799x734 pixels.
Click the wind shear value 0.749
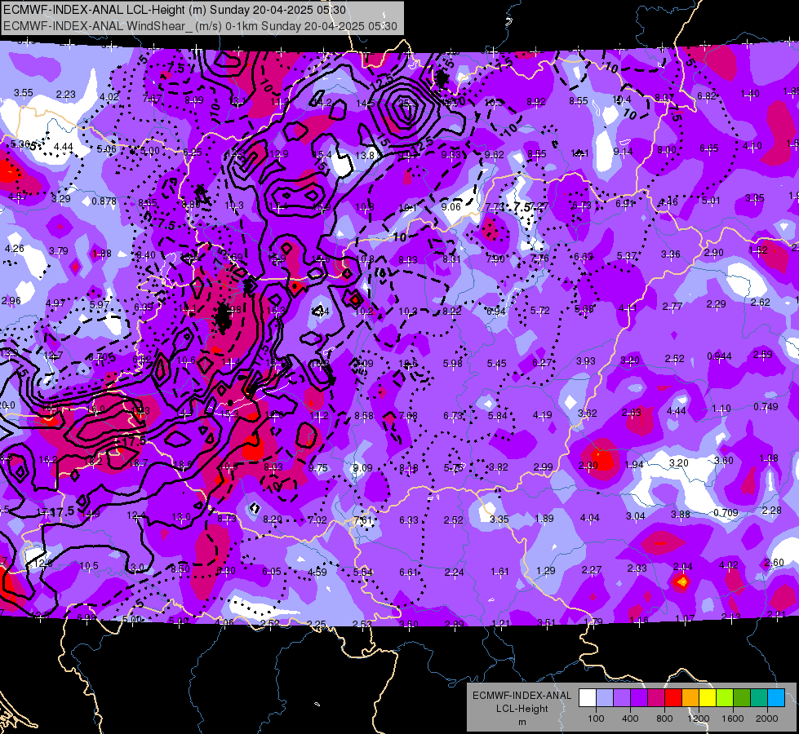coord(766,406)
